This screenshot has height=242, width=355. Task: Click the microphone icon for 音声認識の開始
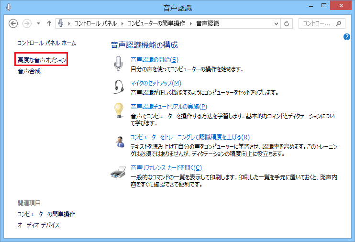click(118, 64)
